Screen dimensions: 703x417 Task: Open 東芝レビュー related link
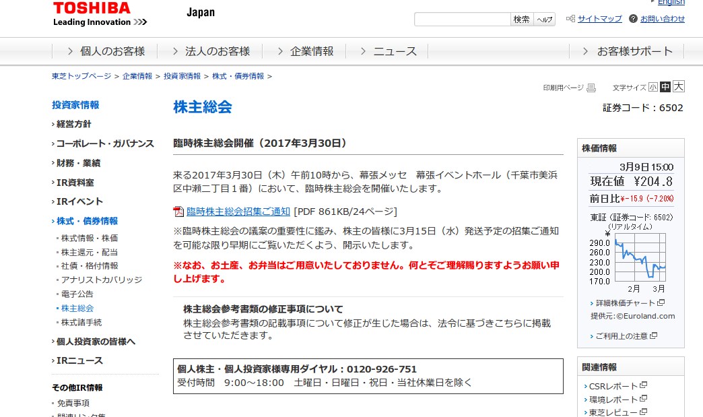pos(613,412)
